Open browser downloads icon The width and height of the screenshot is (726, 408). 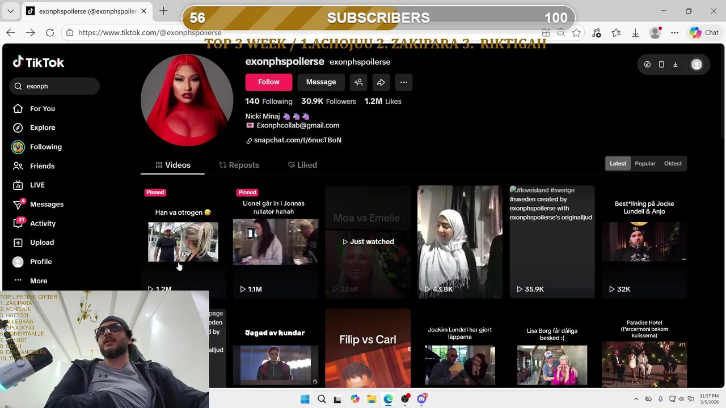(x=635, y=33)
